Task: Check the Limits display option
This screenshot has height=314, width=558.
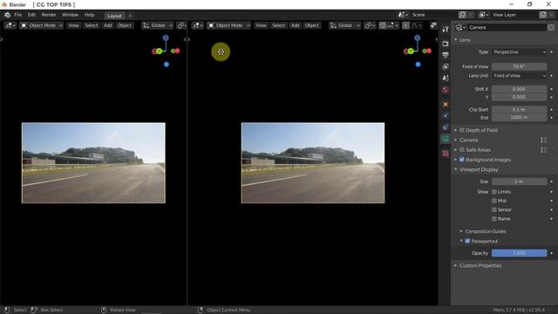Action: 494,192
